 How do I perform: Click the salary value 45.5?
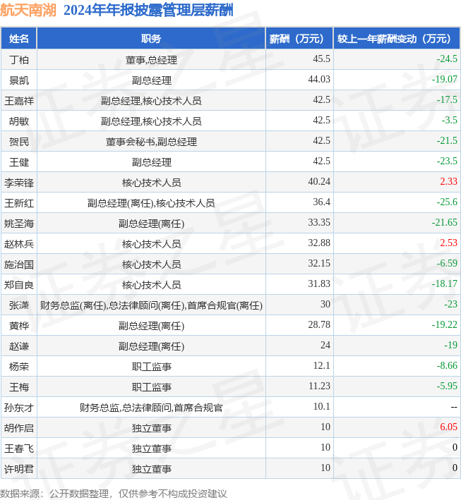tap(321, 59)
